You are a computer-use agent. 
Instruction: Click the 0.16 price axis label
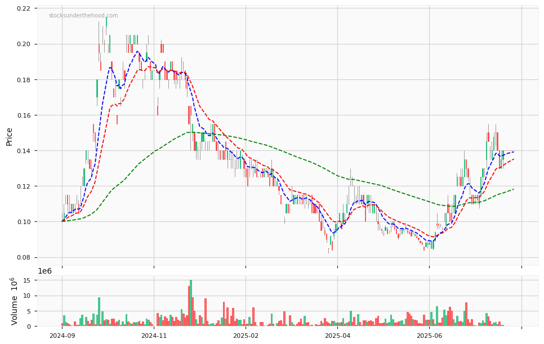tap(23, 115)
